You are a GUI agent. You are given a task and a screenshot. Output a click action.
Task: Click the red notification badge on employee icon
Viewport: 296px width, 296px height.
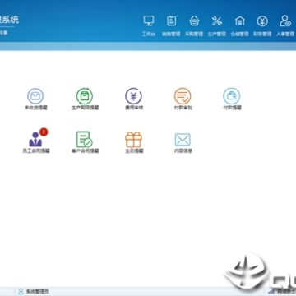click(x=44, y=132)
